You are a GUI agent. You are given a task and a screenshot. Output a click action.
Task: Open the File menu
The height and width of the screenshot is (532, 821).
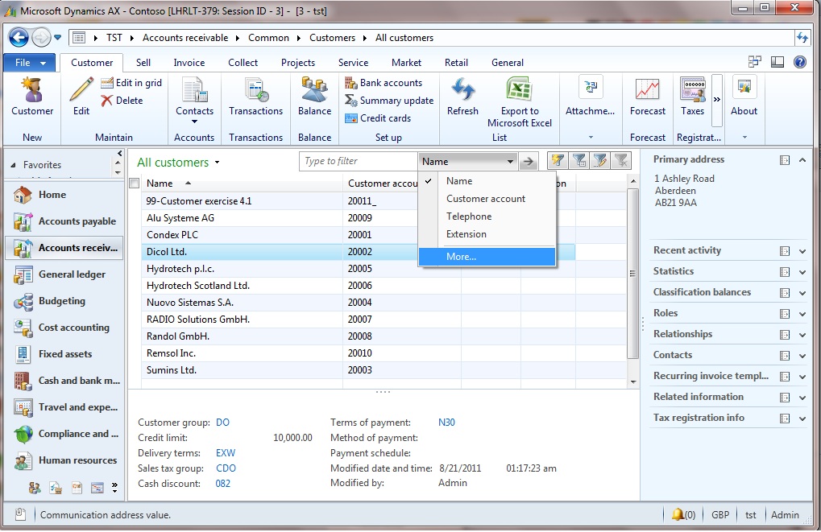(29, 63)
